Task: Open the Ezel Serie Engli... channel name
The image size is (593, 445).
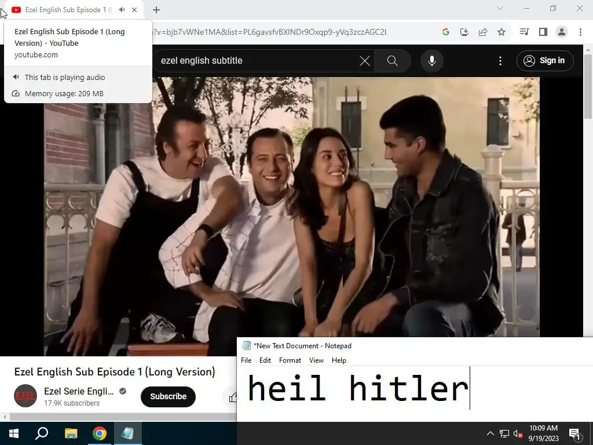Action: click(79, 391)
